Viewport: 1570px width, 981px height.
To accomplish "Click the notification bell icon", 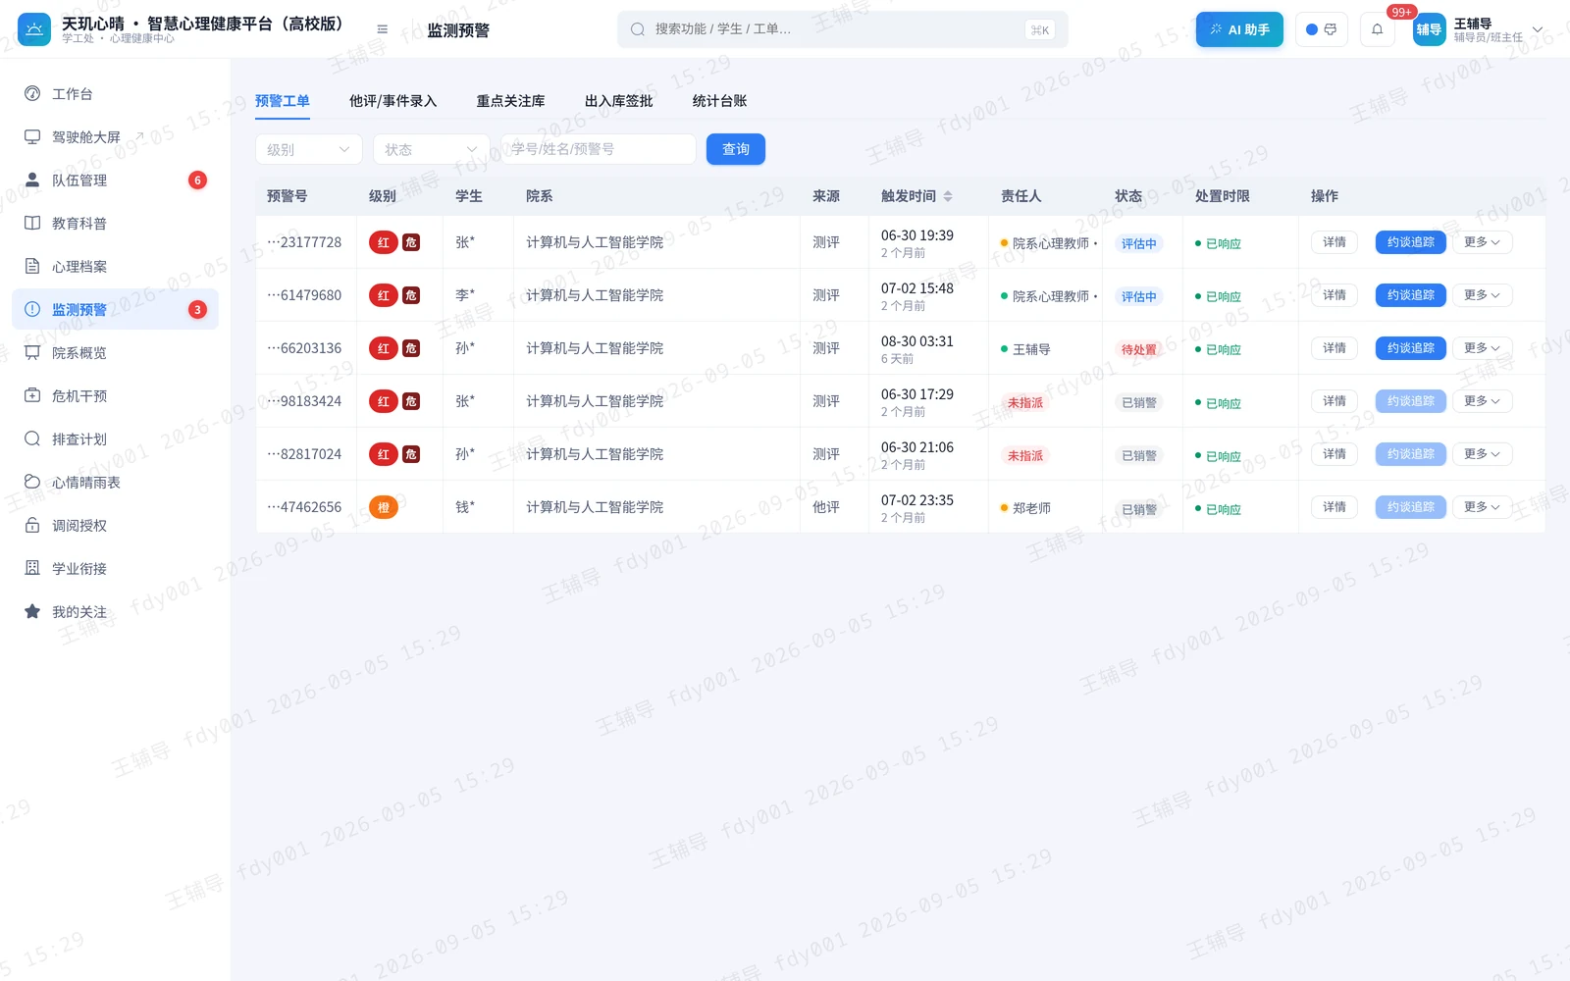I will tap(1378, 29).
